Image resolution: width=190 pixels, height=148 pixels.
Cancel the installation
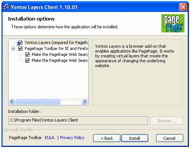click(170, 138)
